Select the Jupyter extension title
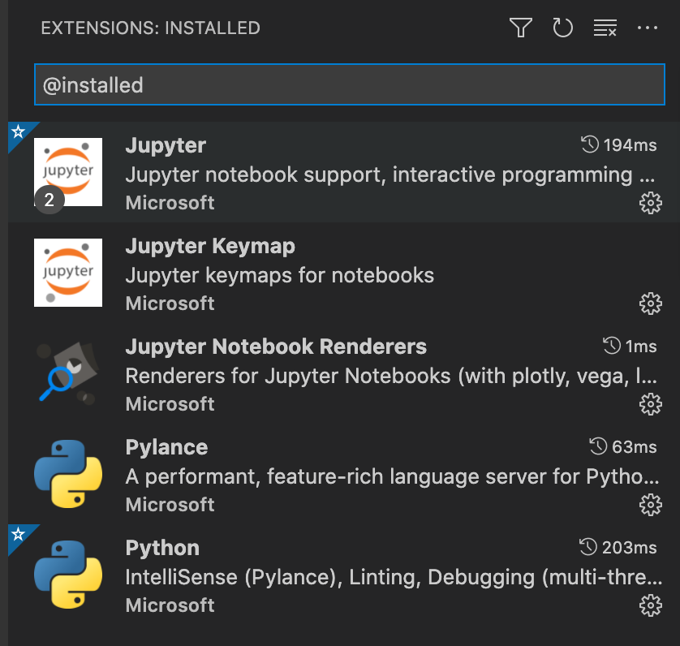Image resolution: width=680 pixels, height=646 pixels. pyautogui.click(x=166, y=146)
